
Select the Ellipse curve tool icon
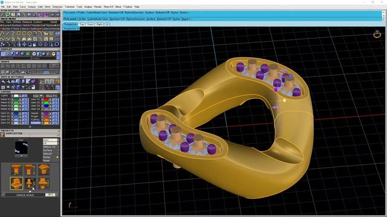pyautogui.click(x=30, y=33)
